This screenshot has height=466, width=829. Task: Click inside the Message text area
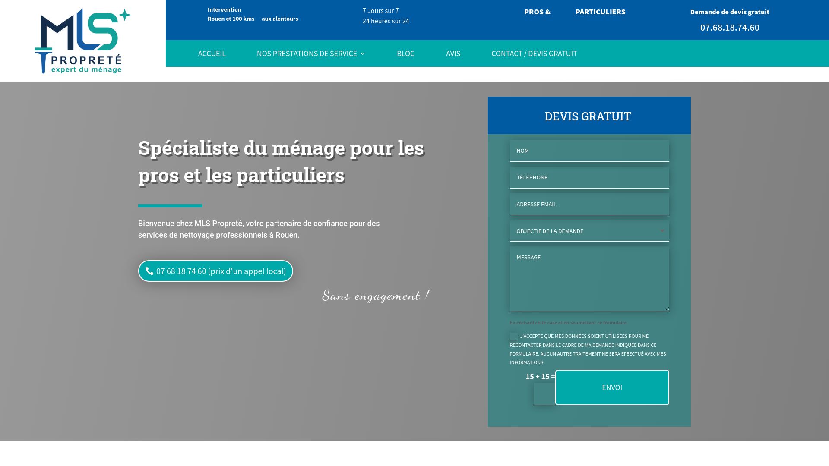(x=589, y=279)
